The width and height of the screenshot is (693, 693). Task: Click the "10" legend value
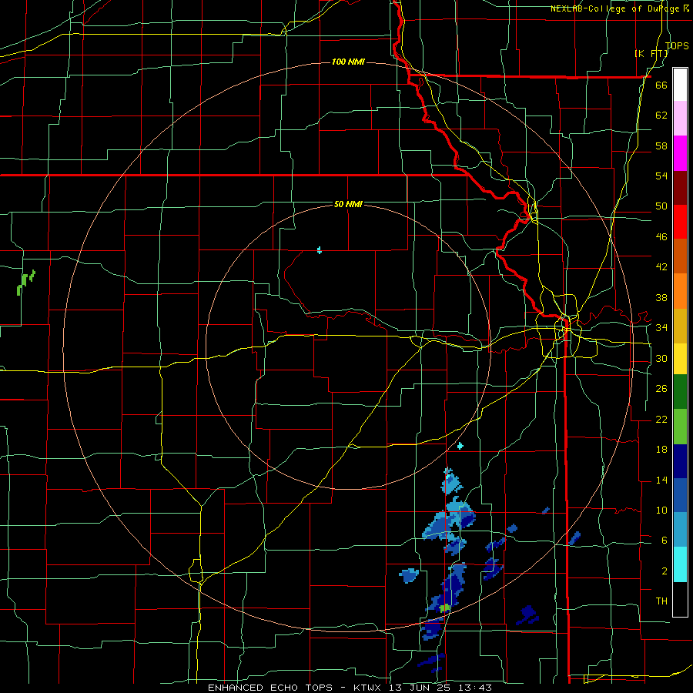coord(661,510)
